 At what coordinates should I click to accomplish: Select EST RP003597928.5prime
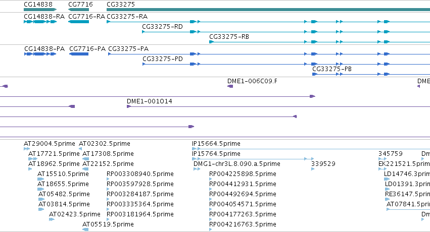pyautogui.click(x=140, y=184)
